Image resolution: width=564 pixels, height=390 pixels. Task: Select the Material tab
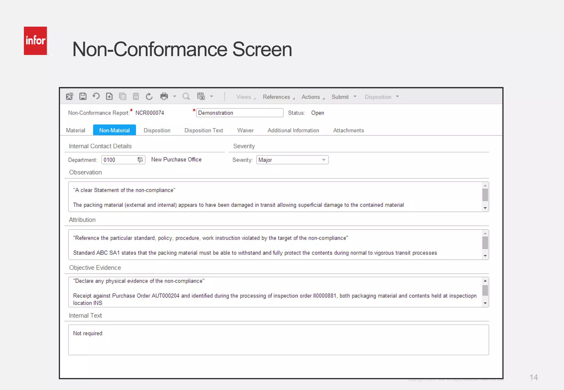pyautogui.click(x=75, y=130)
